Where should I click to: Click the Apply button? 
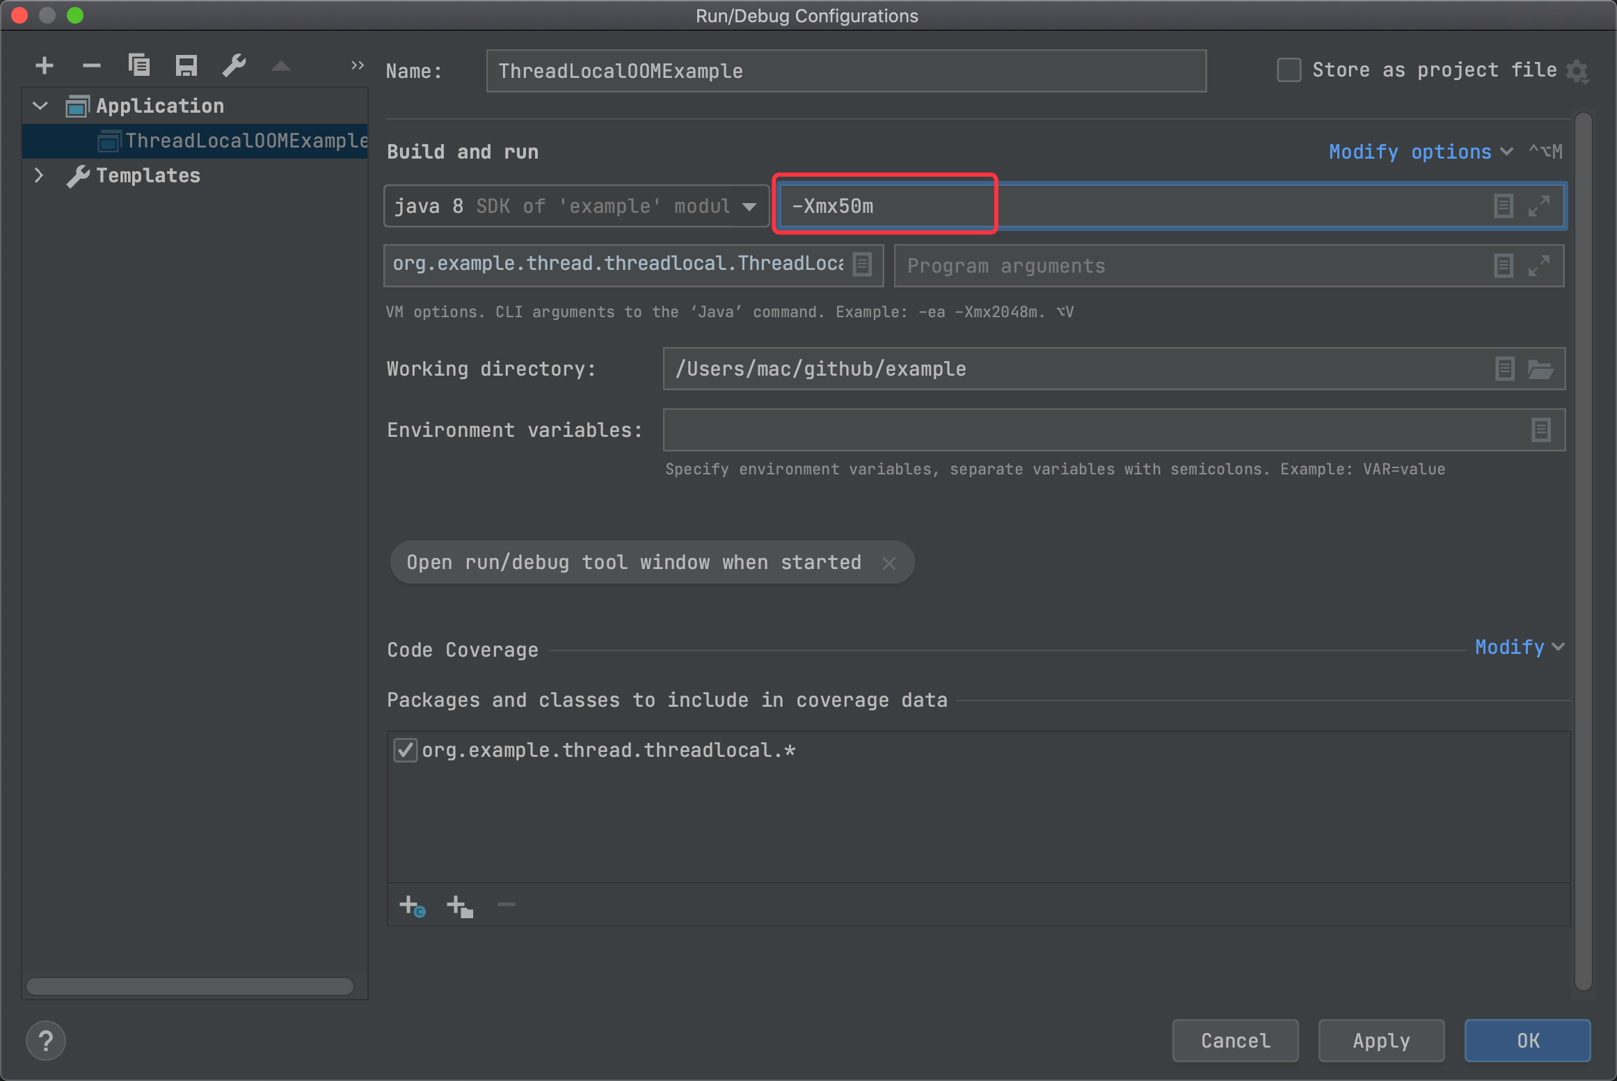tap(1380, 1041)
